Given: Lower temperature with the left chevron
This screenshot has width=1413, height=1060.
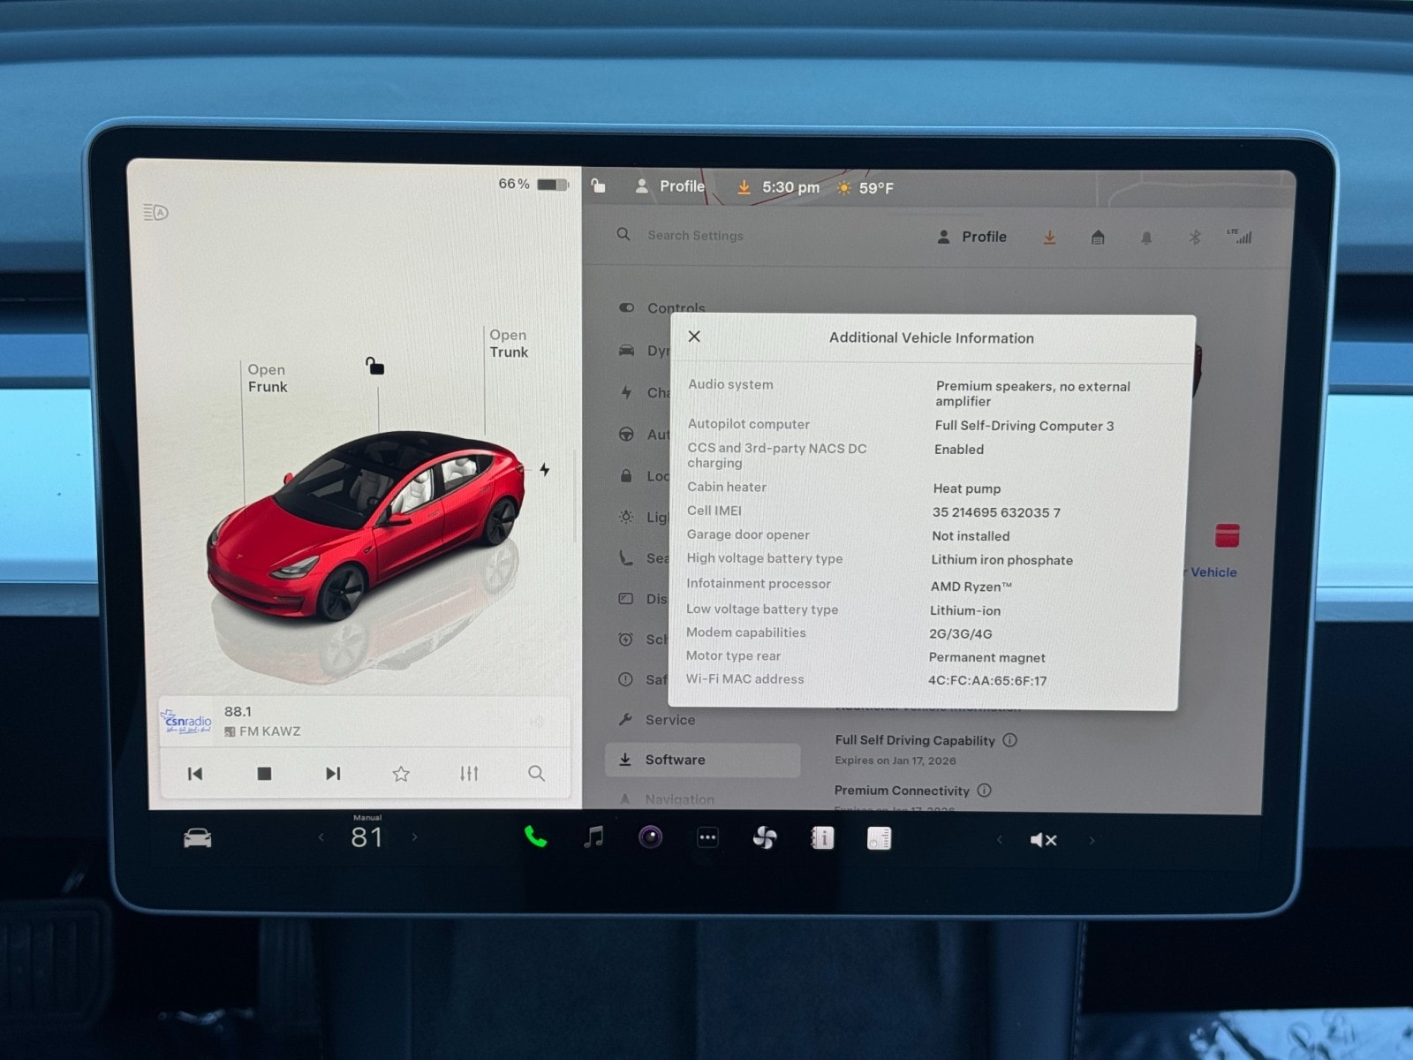Looking at the screenshot, I should pos(321,837).
